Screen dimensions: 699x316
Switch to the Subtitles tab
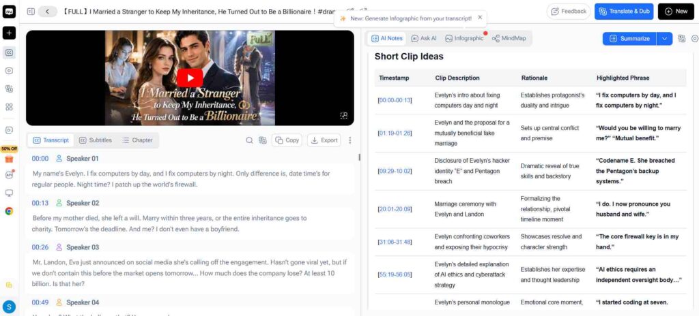tap(96, 140)
